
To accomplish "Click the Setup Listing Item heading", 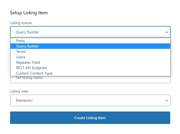I will (29, 13).
